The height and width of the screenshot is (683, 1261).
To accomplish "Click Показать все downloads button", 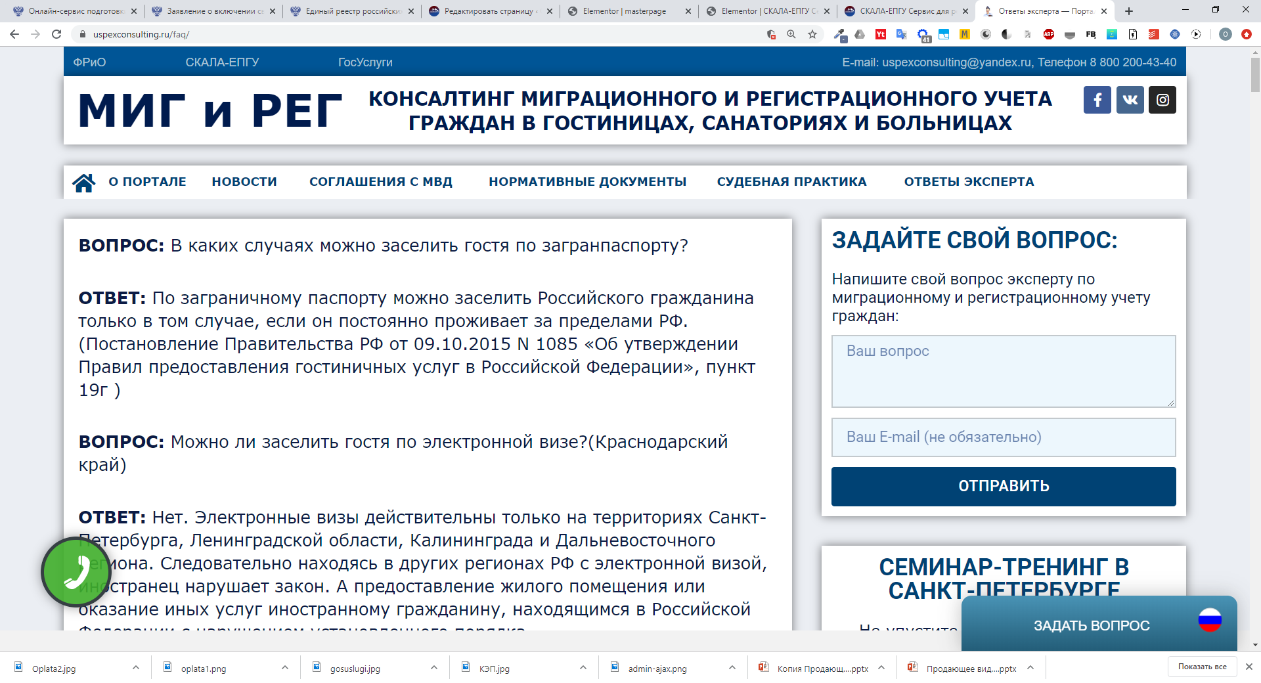I will click(1202, 667).
